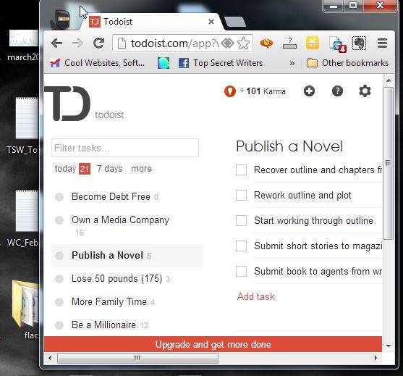Click the vertical scrollbar down arrow
Screen dimensions: 403x376
tap(389, 346)
